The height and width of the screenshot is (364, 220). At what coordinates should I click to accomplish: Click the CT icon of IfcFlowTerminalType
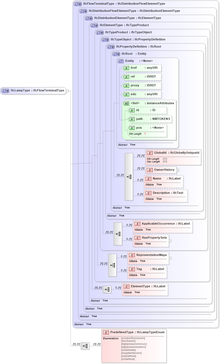[77, 4]
